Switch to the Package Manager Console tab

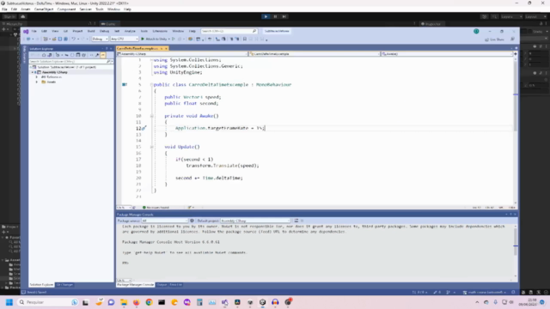click(136, 284)
